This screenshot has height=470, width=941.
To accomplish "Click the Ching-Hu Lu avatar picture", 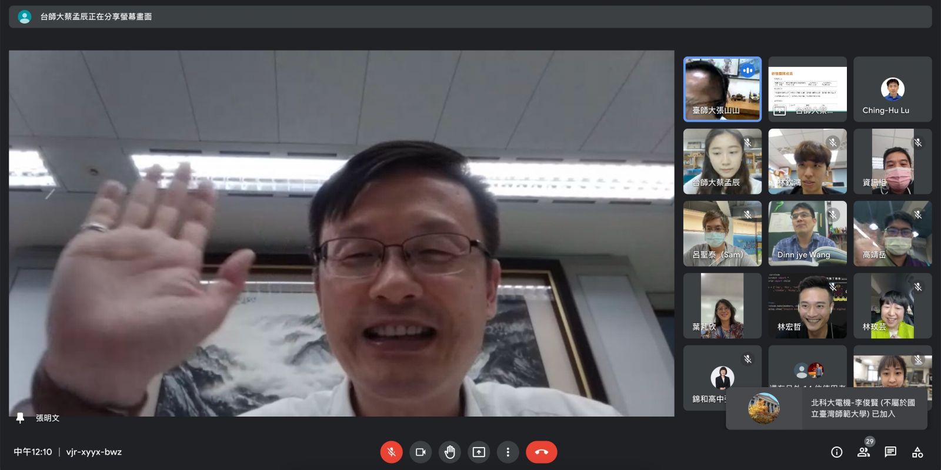I will [893, 89].
